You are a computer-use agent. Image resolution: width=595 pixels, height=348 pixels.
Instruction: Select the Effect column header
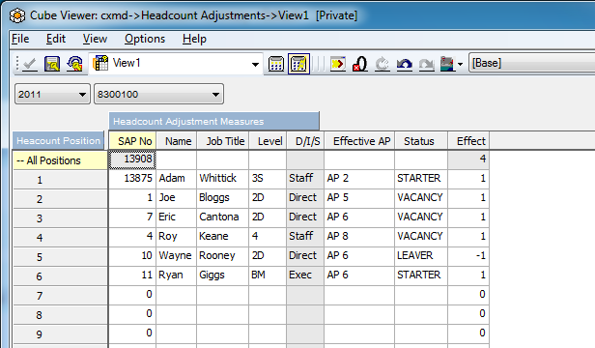click(468, 141)
